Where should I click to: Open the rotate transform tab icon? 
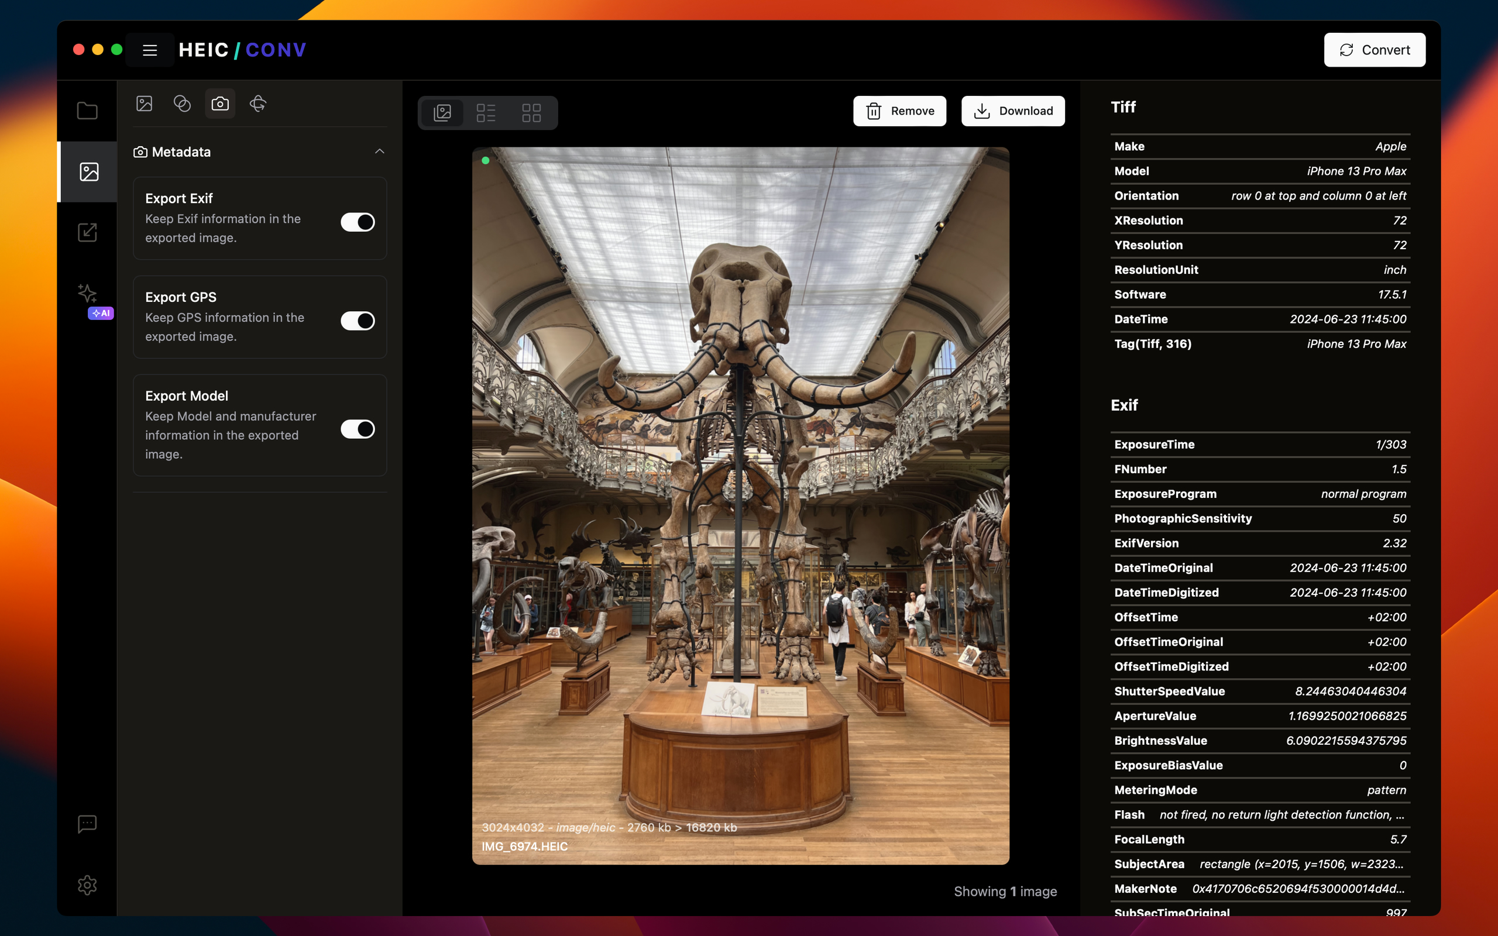(258, 104)
